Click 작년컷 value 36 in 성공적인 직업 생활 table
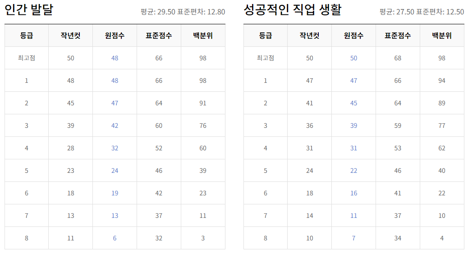 point(309,126)
